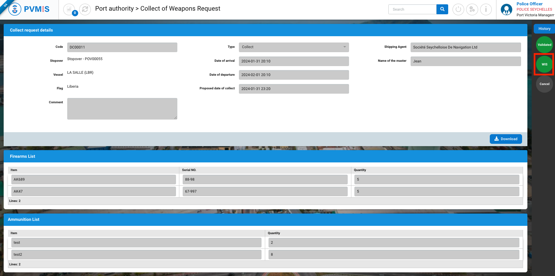
Task: Select the Proposed date of collect field
Action: tap(293, 89)
